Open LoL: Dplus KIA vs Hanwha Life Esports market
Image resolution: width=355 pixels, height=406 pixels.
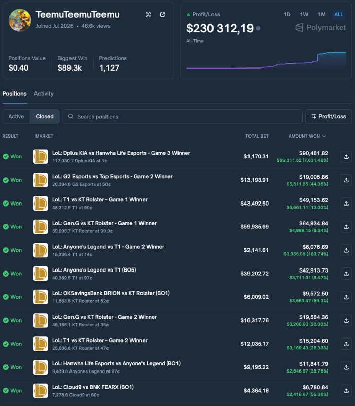coord(121,153)
